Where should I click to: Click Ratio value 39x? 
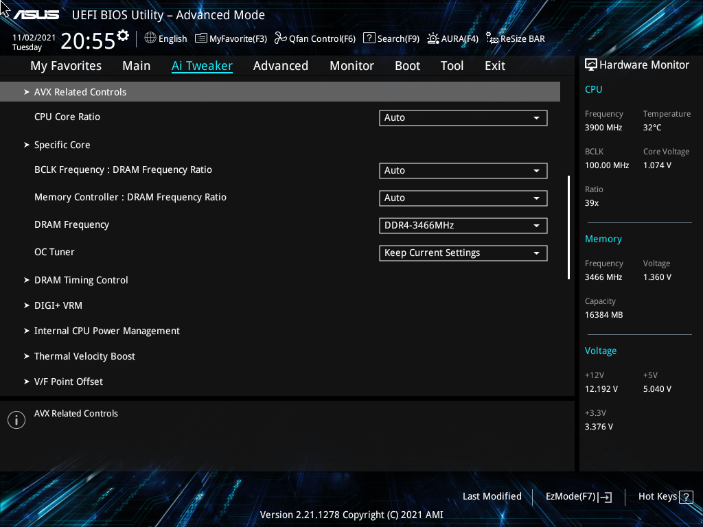[591, 203]
